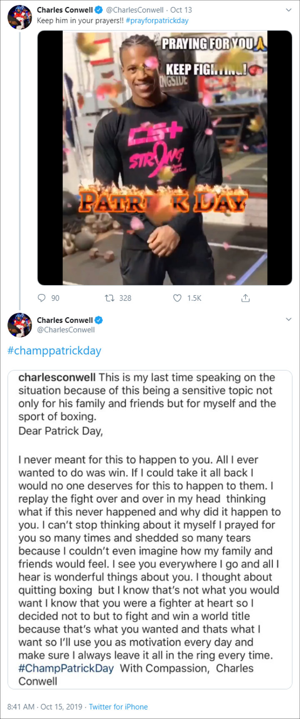
Task: Click the share upload icon
Action: pyautogui.click(x=245, y=298)
